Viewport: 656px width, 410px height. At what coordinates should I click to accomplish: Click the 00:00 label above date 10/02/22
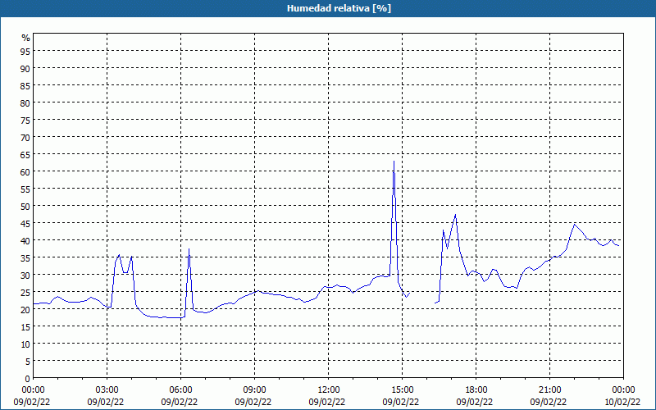click(623, 390)
